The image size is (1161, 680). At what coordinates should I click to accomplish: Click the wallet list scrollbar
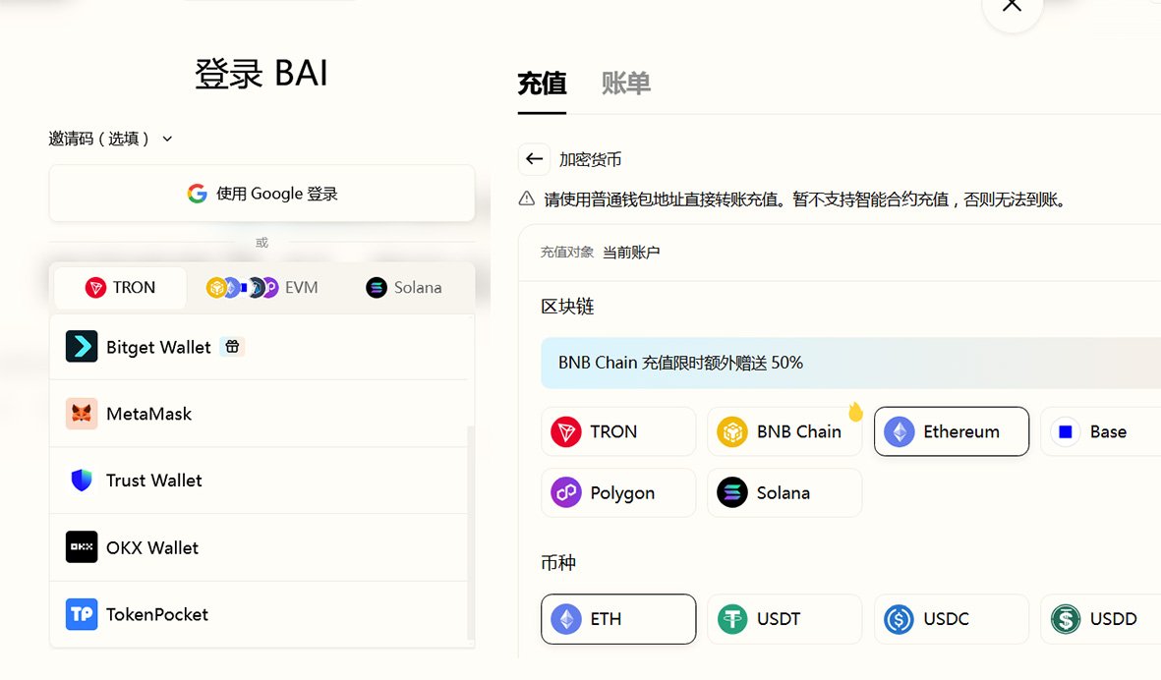470,533
